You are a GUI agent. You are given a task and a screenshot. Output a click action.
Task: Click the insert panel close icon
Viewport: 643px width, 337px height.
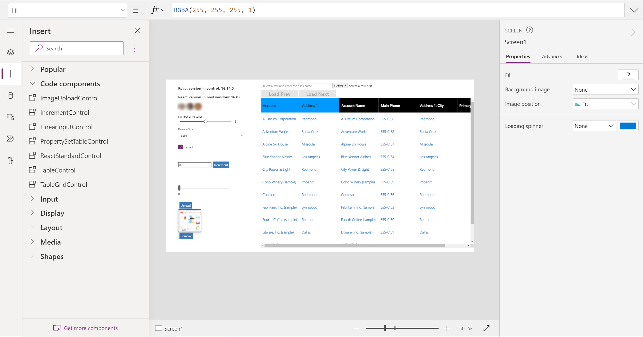pos(137,31)
